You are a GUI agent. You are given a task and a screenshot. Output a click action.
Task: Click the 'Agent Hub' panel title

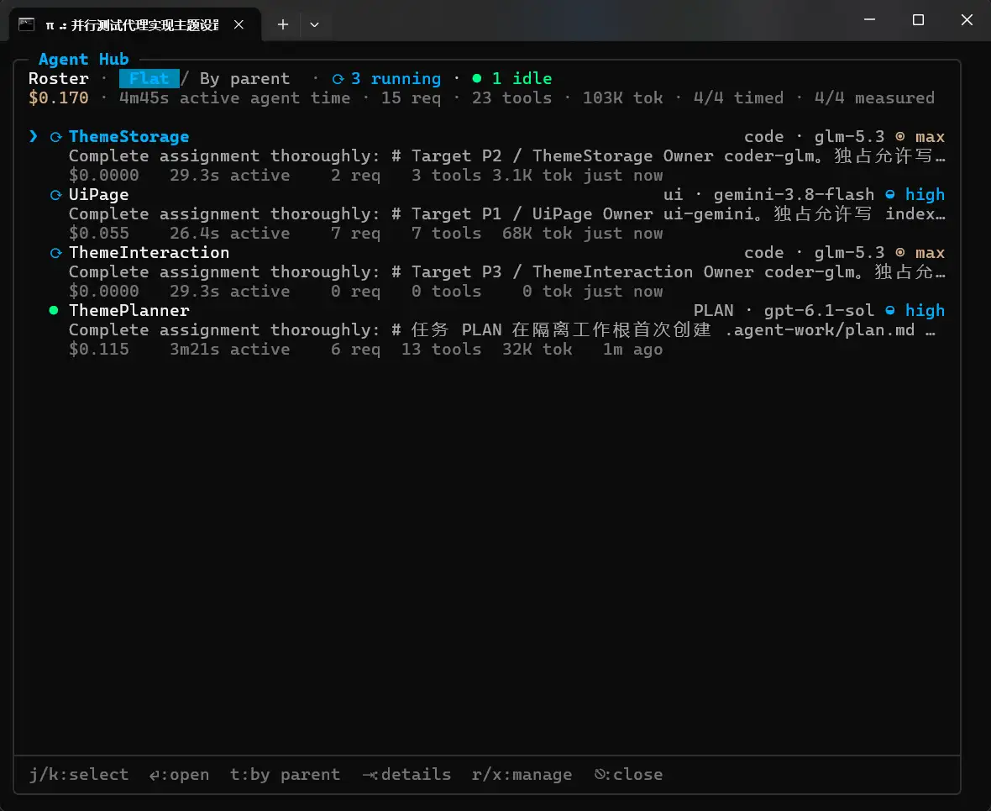83,60
